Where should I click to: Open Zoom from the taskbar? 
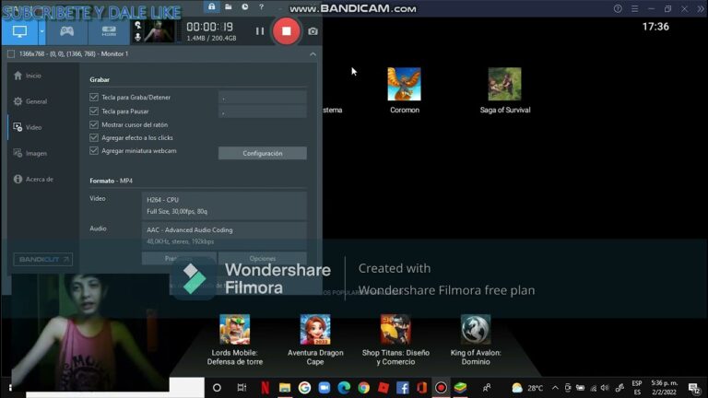(324, 388)
